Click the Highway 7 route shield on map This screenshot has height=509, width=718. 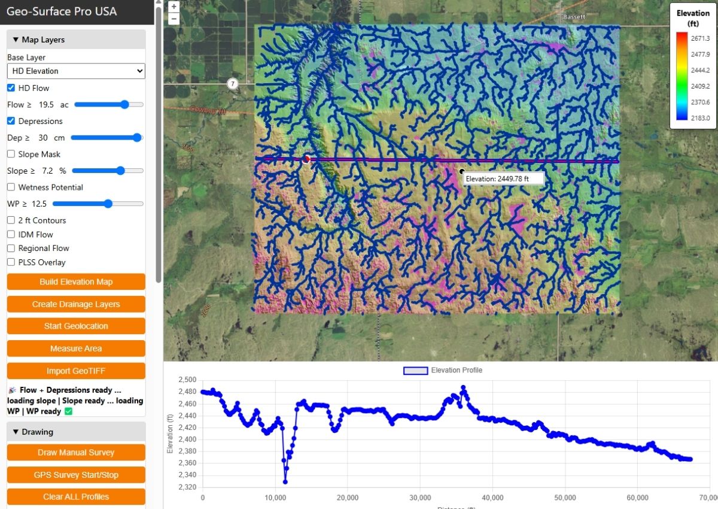tap(233, 83)
